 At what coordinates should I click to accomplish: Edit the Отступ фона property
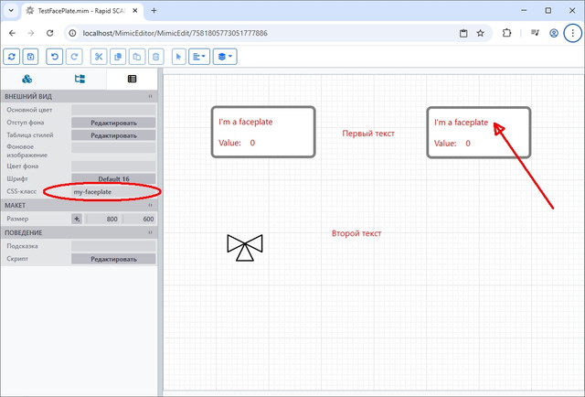[x=113, y=123]
